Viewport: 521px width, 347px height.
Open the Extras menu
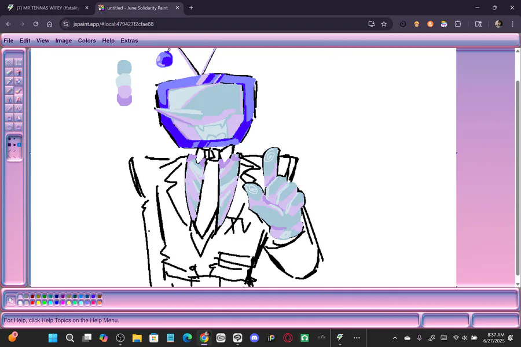(x=129, y=40)
